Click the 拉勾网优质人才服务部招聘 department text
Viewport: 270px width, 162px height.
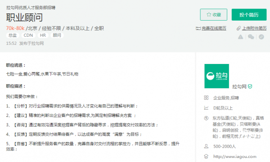click(31, 8)
